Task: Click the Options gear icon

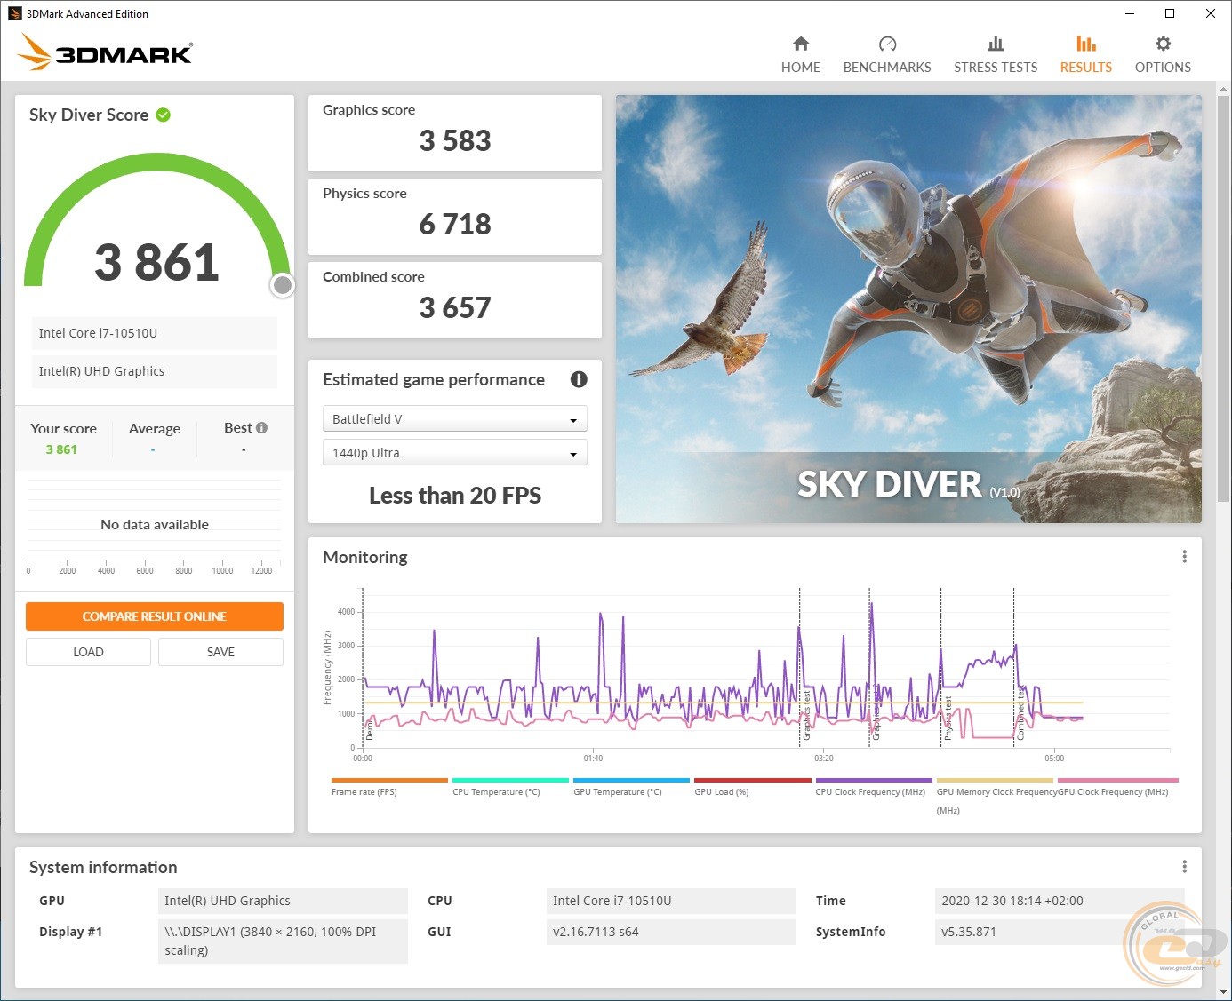Action: click(x=1163, y=44)
